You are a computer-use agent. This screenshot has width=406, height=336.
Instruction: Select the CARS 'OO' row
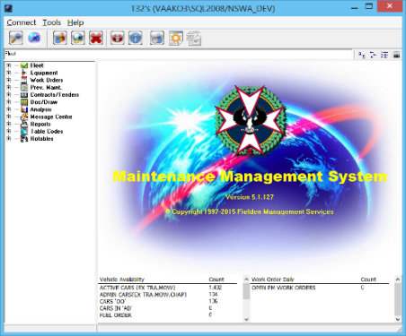[168, 301]
